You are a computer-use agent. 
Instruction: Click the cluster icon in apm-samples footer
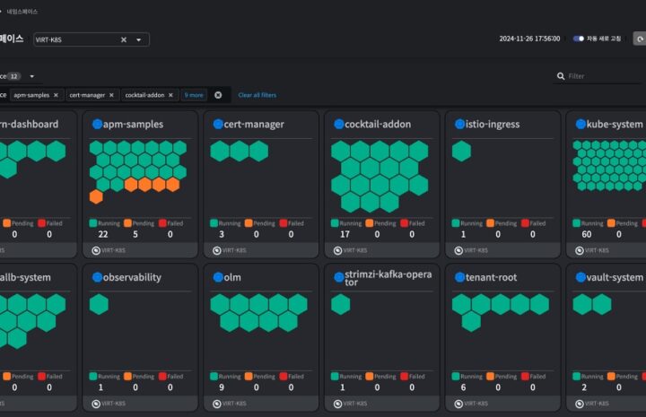pyautogui.click(x=96, y=250)
